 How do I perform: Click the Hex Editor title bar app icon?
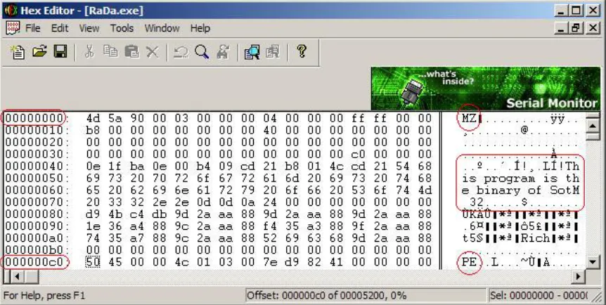pos(11,10)
